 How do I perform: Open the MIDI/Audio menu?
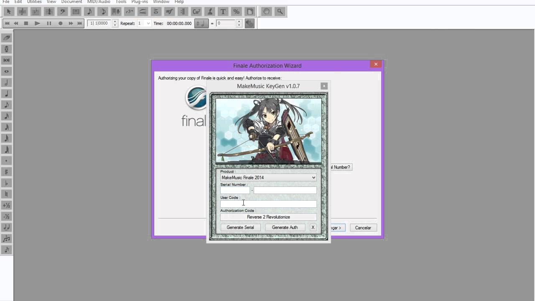coord(99,2)
